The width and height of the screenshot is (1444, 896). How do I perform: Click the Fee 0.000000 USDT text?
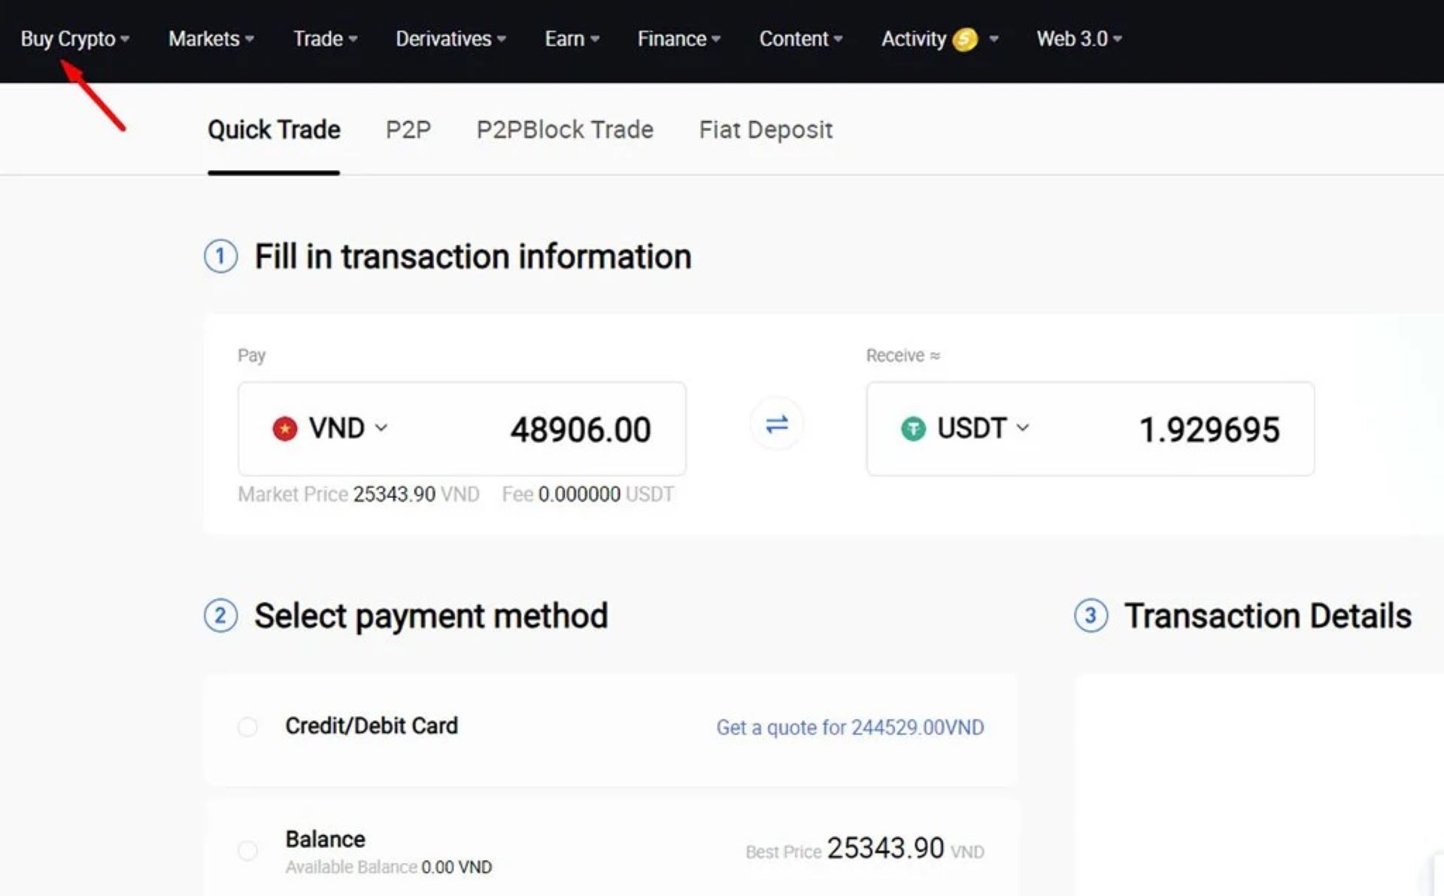[588, 494]
